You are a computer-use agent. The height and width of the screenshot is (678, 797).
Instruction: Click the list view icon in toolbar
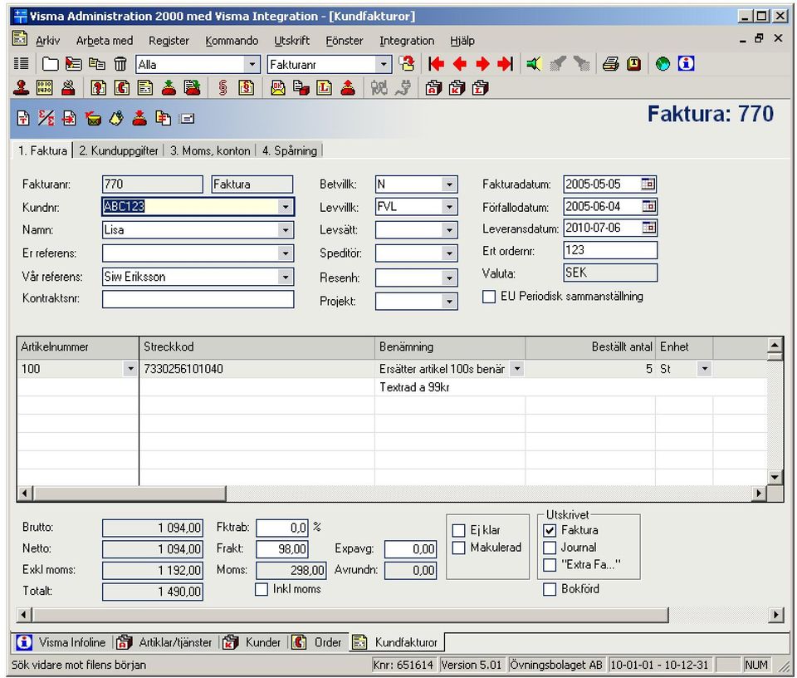click(22, 64)
